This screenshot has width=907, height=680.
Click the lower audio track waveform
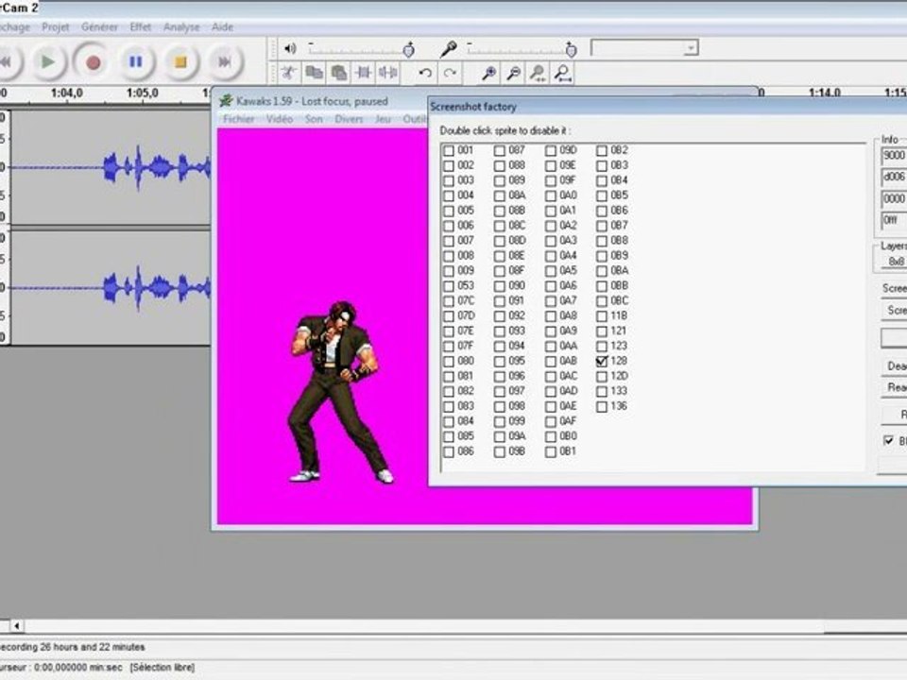coord(110,288)
